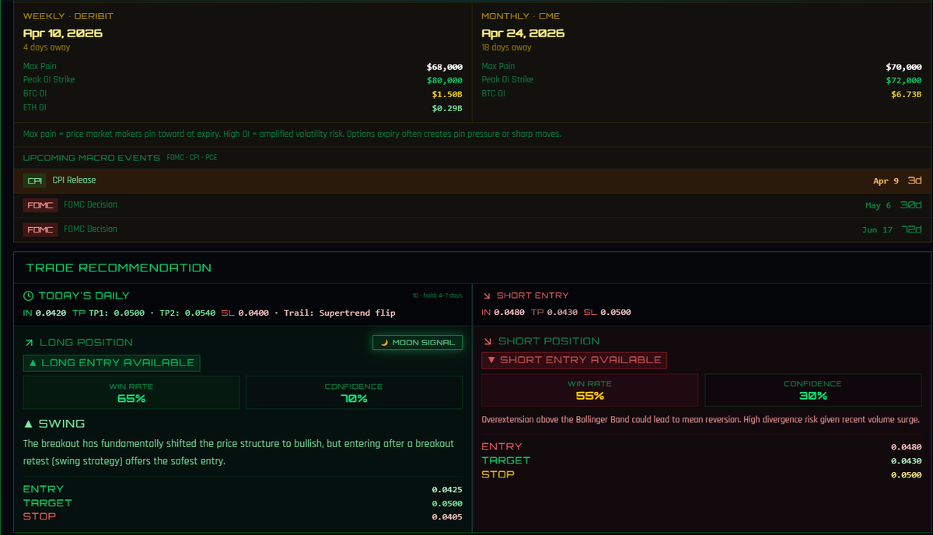Image resolution: width=933 pixels, height=535 pixels.
Task: Click the max pain explanation footnote
Action: point(292,135)
